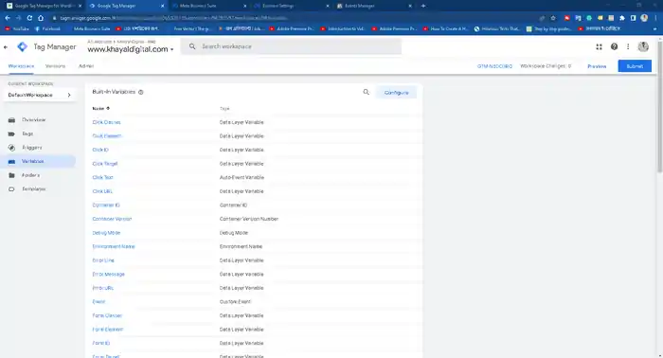Open the Container Version variable
The height and width of the screenshot is (358, 663).
(112, 219)
